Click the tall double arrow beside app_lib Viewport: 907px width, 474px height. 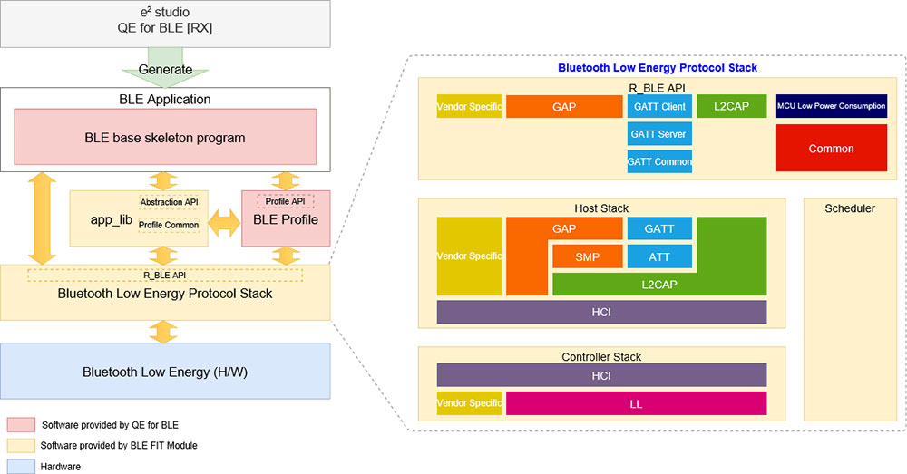[x=42, y=218]
